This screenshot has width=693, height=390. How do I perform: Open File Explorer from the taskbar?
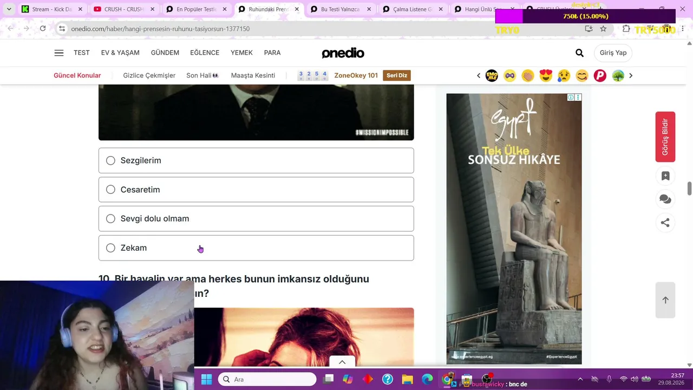407,379
